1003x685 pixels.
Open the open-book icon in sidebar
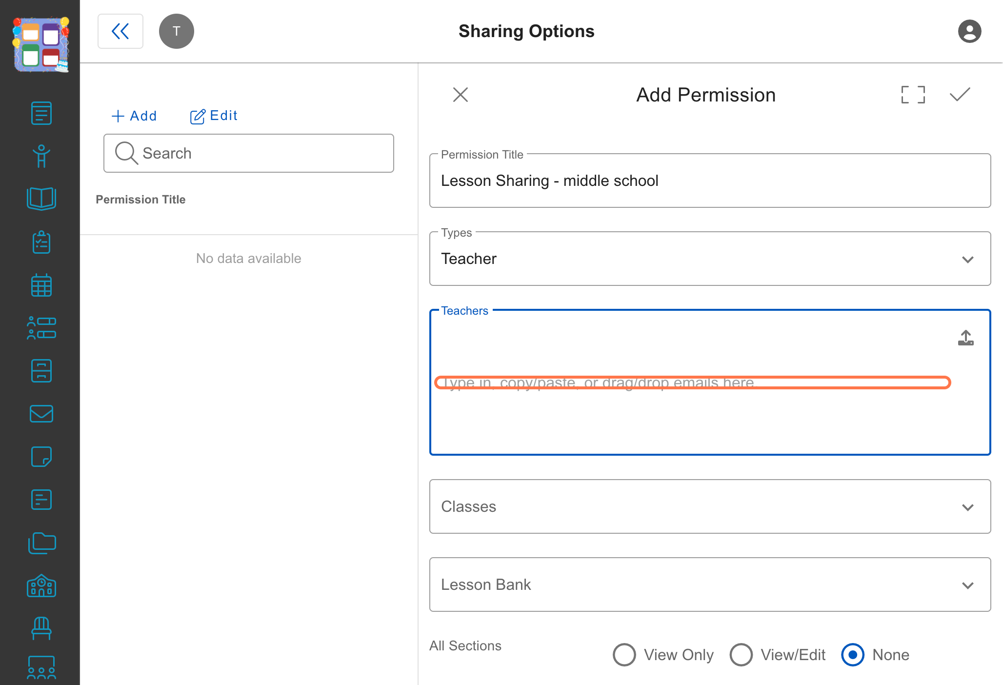41,199
